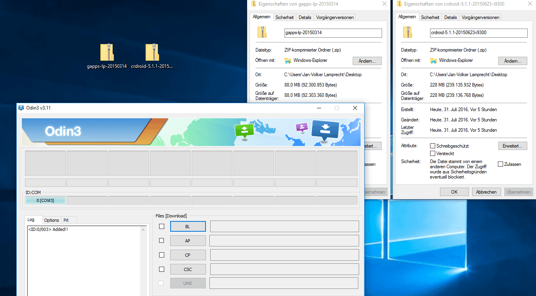Close the Odin3 window
This screenshot has width=536, height=296.
coord(355,108)
